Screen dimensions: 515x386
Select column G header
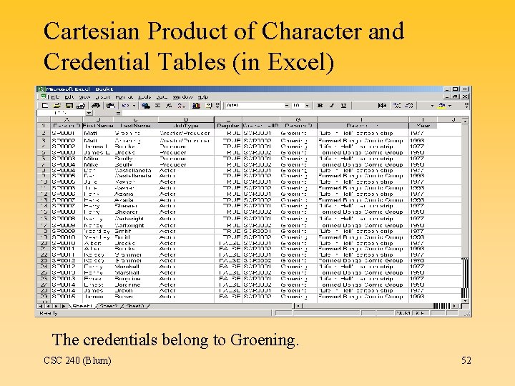coord(298,119)
